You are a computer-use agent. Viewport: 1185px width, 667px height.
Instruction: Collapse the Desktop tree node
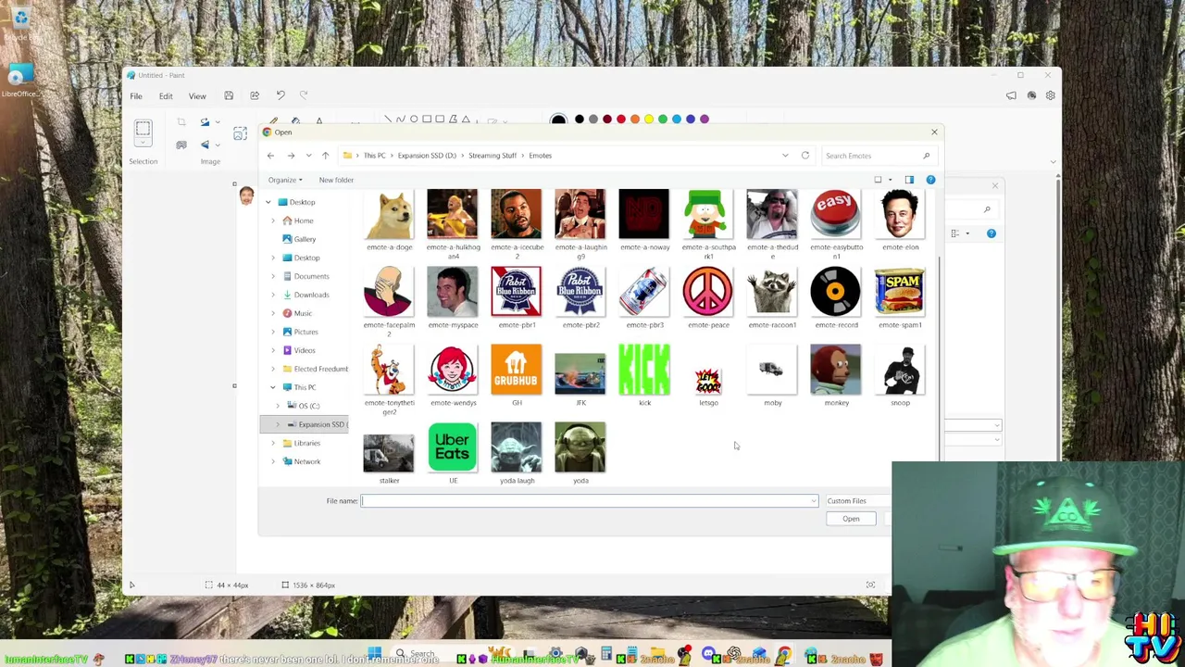(268, 202)
